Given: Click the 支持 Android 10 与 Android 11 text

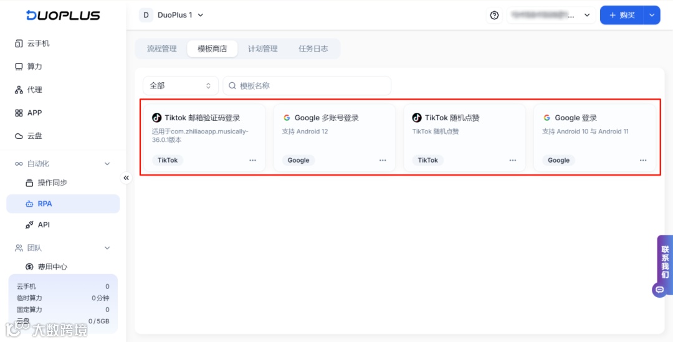Looking at the screenshot, I should [x=585, y=131].
